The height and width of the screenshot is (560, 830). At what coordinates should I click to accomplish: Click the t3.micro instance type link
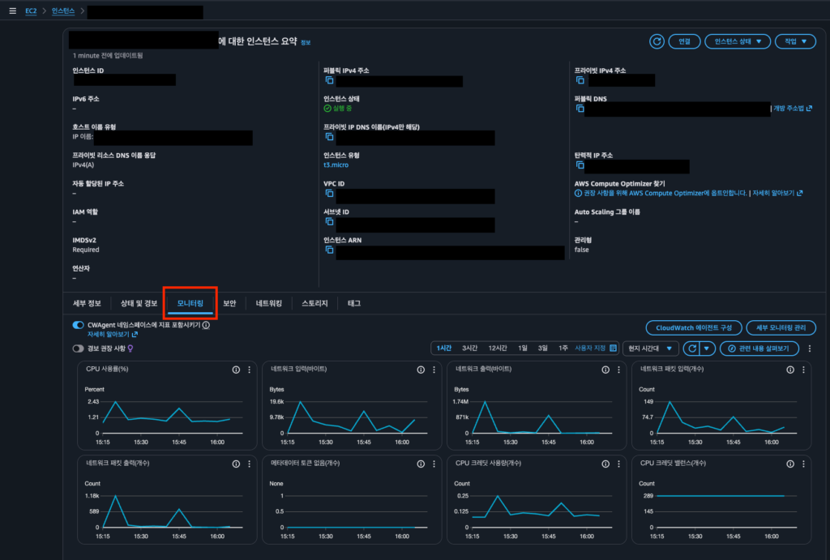[x=335, y=165]
